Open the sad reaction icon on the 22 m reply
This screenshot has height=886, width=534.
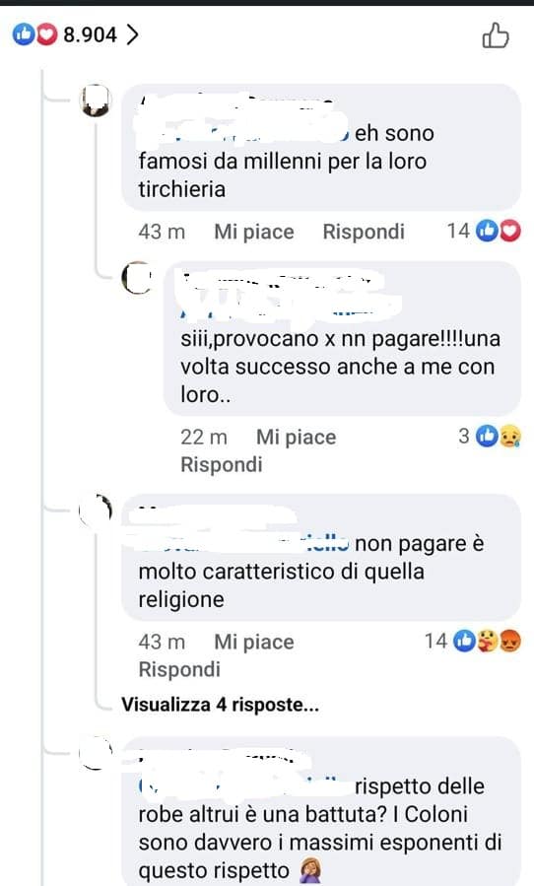tap(509, 436)
